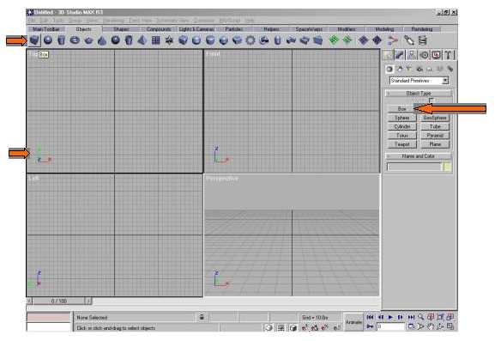The image size is (501, 341).
Task: Select the Systems category icon in the Create panel
Action: click(x=450, y=69)
